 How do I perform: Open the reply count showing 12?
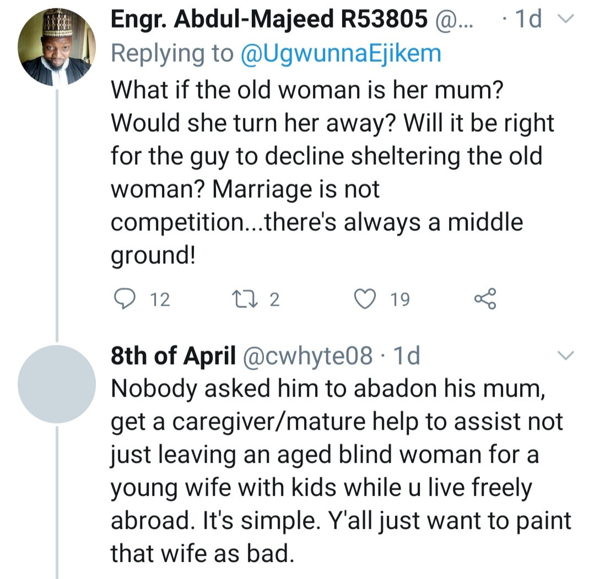tap(160, 300)
